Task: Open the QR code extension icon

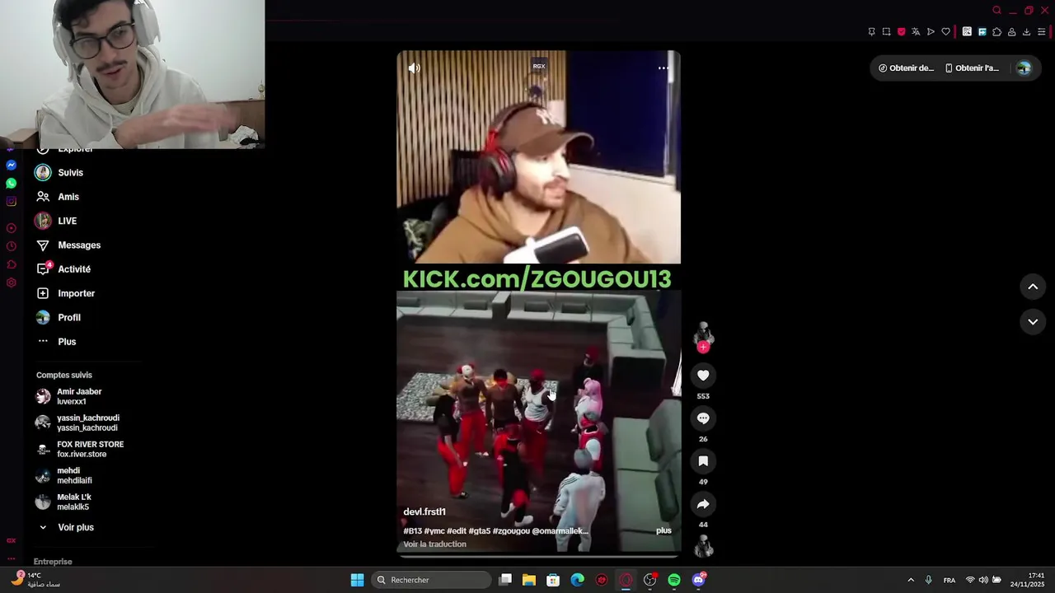Action: tap(967, 32)
